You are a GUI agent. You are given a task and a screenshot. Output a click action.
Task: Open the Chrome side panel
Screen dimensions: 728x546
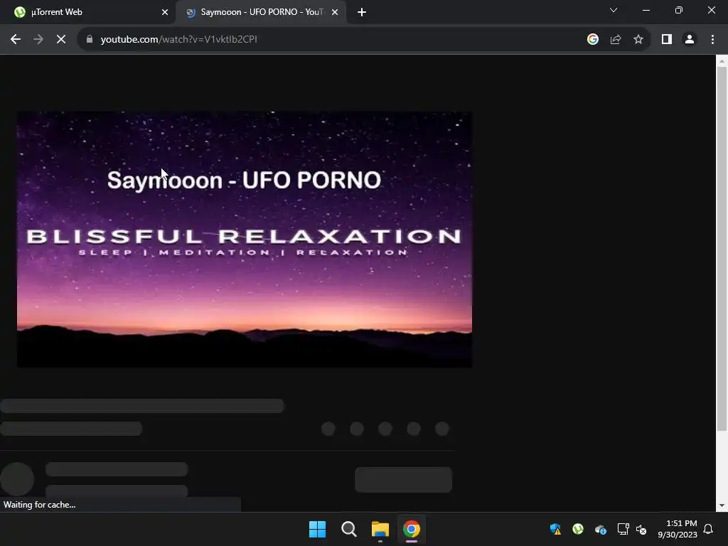tap(667, 40)
